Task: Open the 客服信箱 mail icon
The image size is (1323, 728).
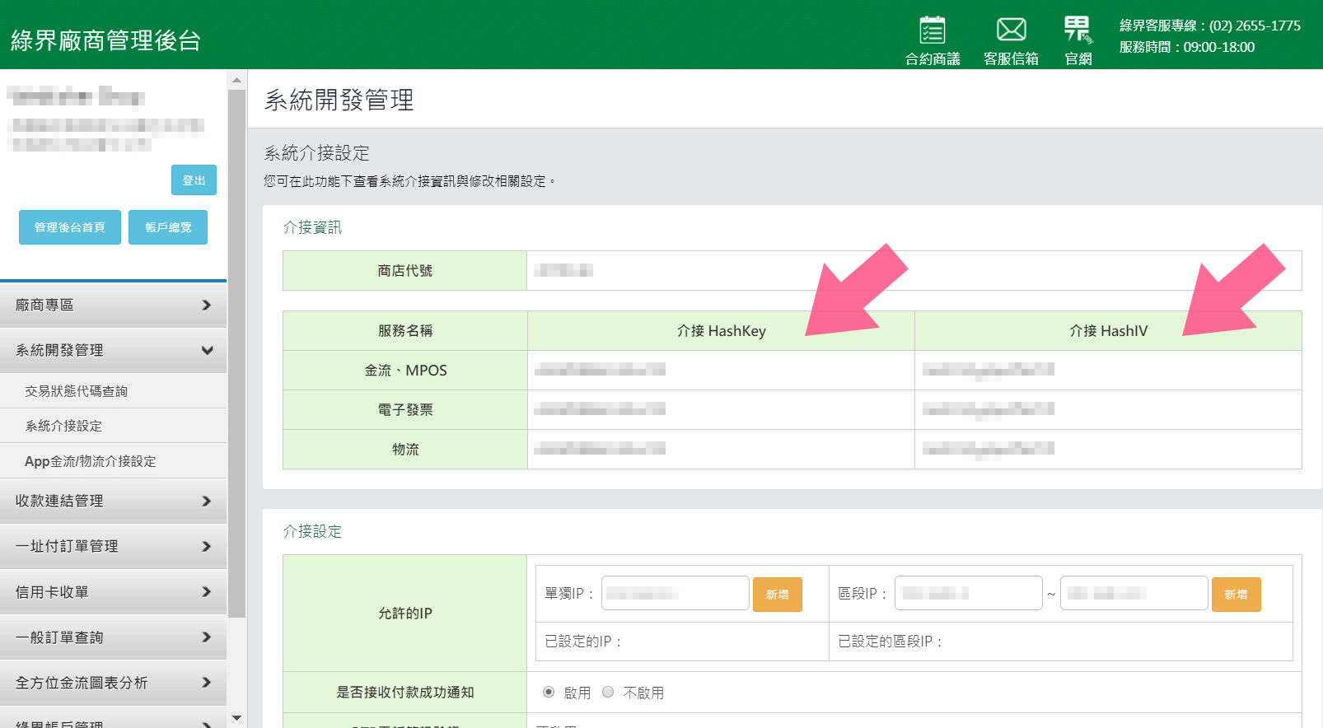Action: click(1011, 40)
